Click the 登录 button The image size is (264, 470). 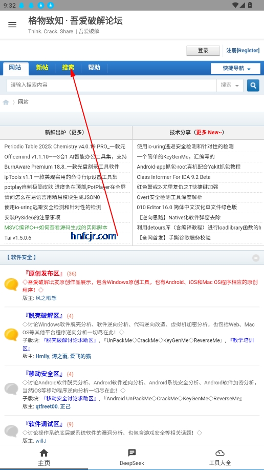tap(203, 50)
